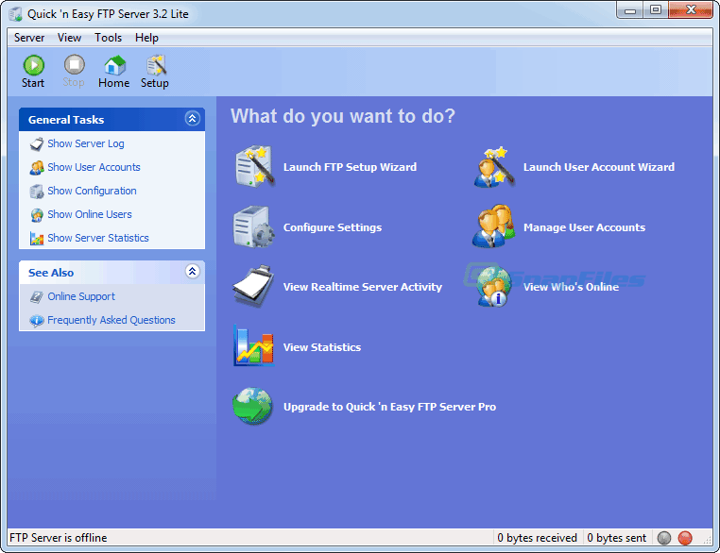Image resolution: width=720 pixels, height=553 pixels.
Task: Click the notepad icon beside Show Server Log
Action: (x=37, y=144)
